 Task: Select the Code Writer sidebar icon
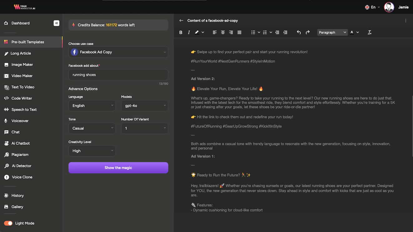point(22,98)
